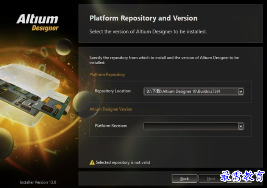
Task: Click the 'Repository Location:' label
Action: point(113,91)
